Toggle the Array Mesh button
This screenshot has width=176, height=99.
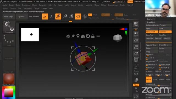click(x=152, y=32)
